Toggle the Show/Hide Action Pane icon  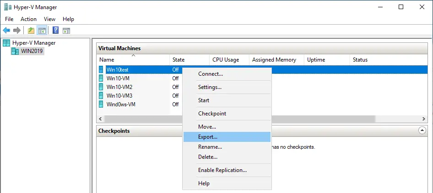click(x=66, y=30)
